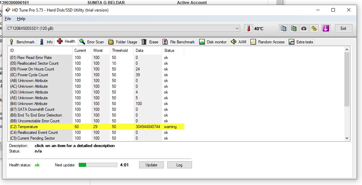Click the HD Tune Pro title bar icon

pyautogui.click(x=8, y=10)
